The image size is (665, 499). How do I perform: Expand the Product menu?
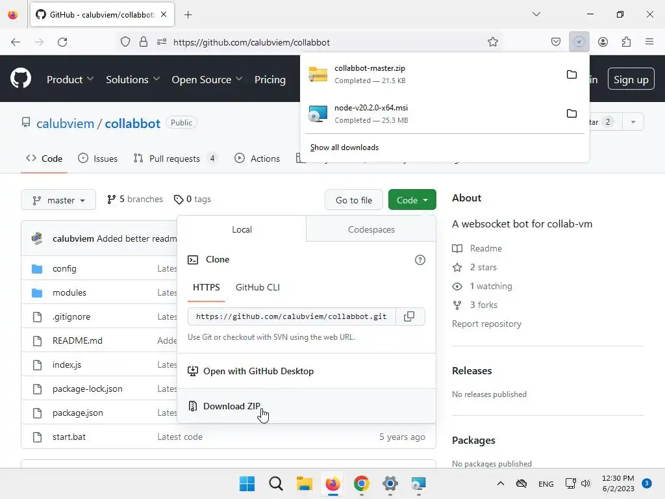point(70,79)
